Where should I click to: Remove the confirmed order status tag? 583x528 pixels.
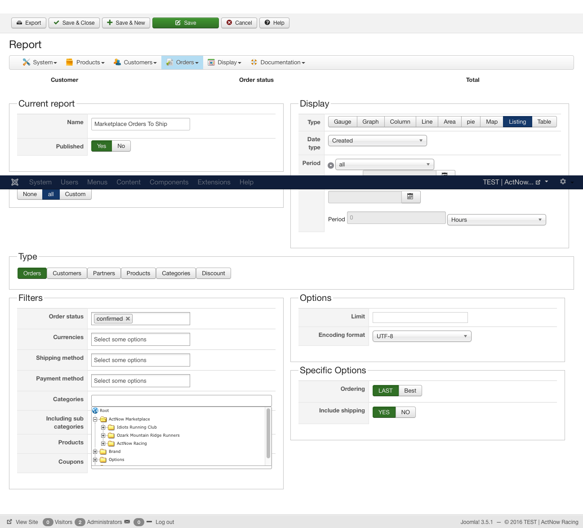(x=128, y=319)
